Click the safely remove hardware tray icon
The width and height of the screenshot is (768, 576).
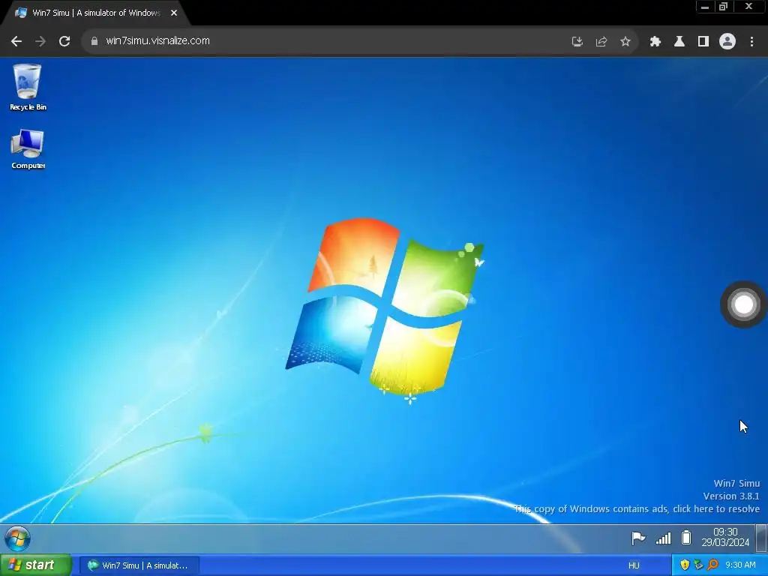coord(698,565)
